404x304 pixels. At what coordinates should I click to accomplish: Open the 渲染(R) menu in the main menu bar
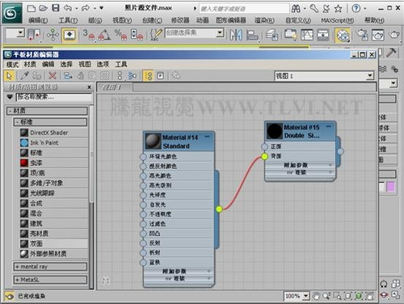click(264, 20)
